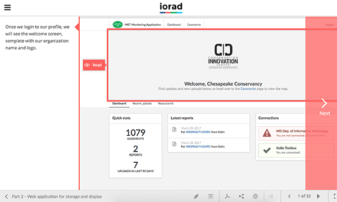
Task: Click the Conservation Innovation Center logo
Action: click(223, 56)
